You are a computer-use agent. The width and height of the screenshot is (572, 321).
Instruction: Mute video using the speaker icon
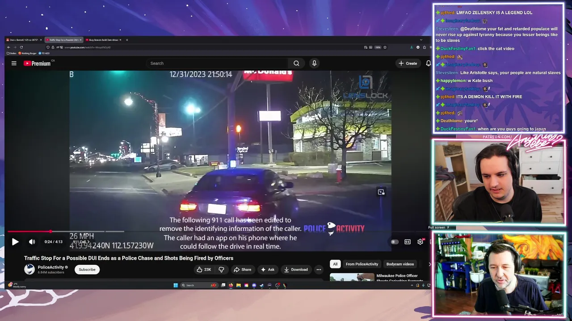click(x=32, y=242)
